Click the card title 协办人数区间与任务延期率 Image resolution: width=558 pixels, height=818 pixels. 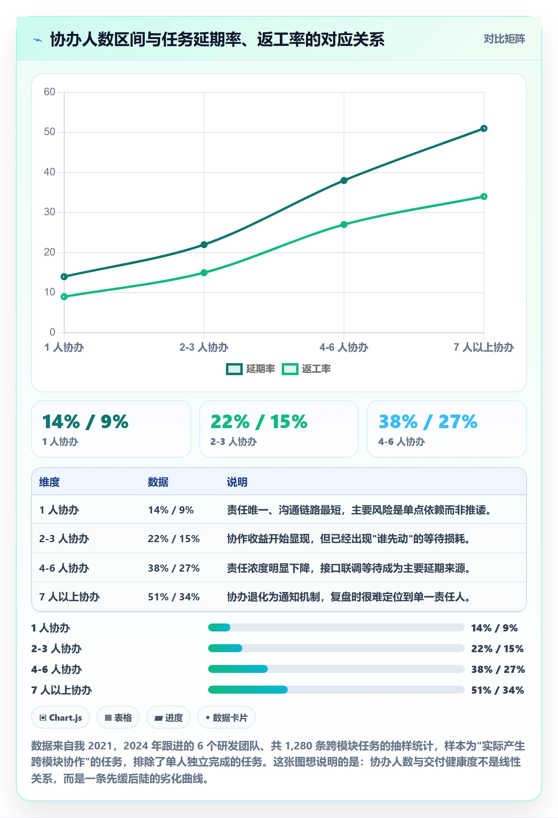pyautogui.click(x=217, y=39)
